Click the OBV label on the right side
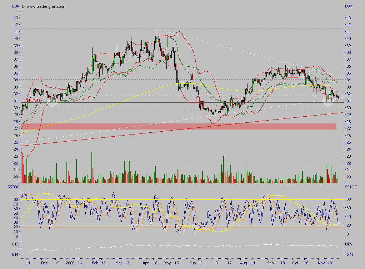Screen dimensions: 365x269 (349, 244)
